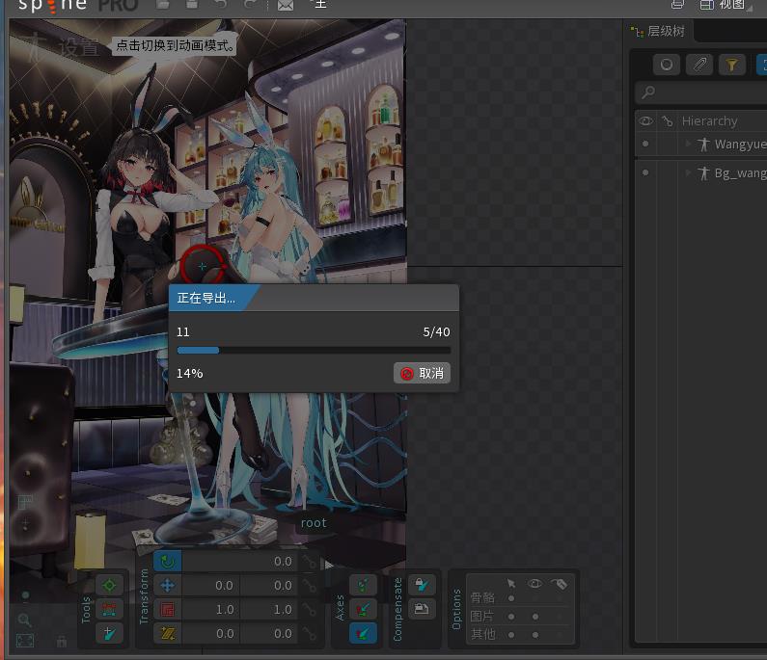Select the Shear transform tool
The height and width of the screenshot is (660, 767).
point(167,634)
